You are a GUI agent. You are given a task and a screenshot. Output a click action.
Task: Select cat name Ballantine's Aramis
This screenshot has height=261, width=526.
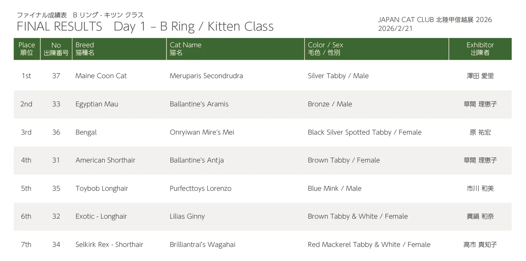199,104
